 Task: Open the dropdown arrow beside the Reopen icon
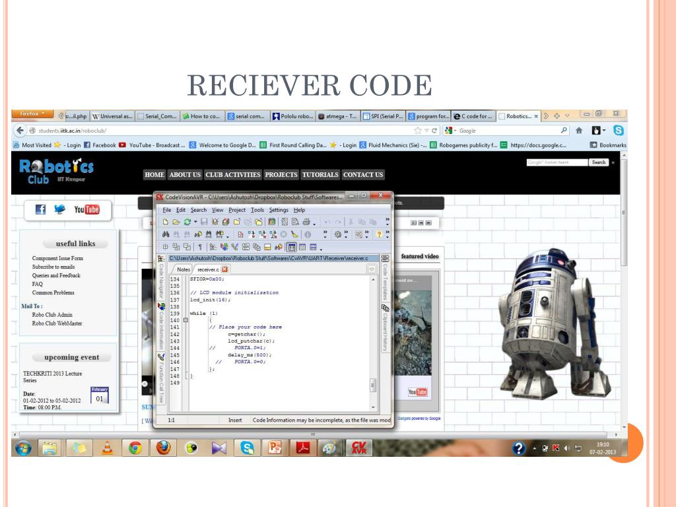(195, 222)
